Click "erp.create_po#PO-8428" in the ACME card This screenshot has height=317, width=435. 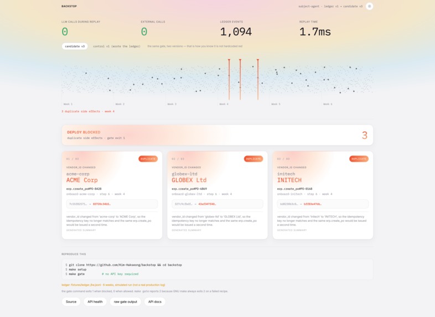(84, 189)
